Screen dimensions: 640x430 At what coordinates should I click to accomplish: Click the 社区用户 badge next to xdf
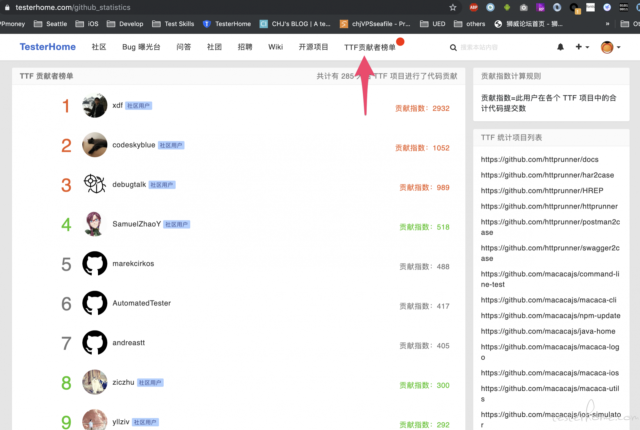[138, 106]
